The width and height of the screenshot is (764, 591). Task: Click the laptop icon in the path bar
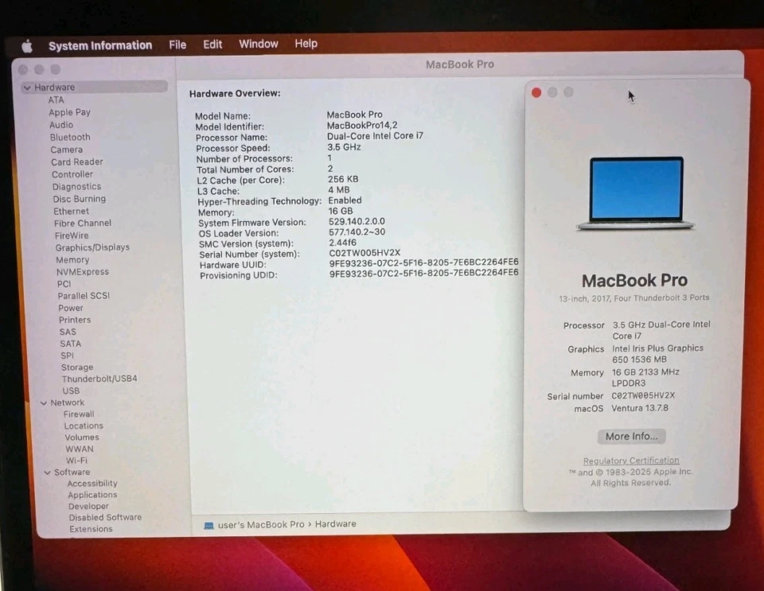point(209,526)
